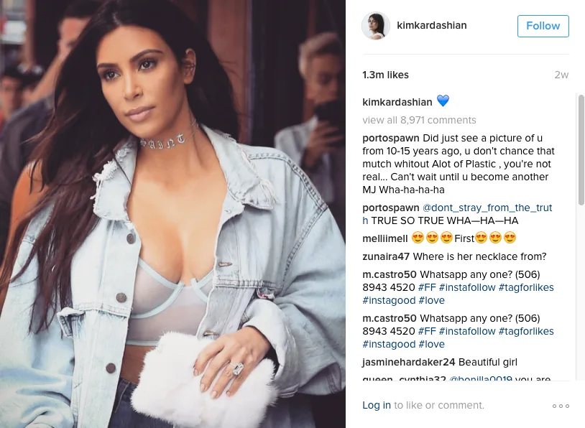Open portospawn's profile from first comment

391,139
